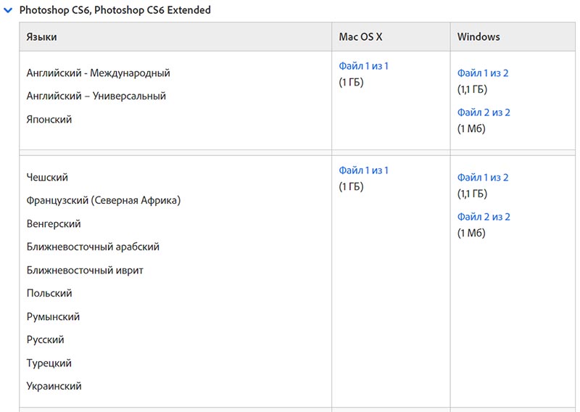Viewport: 580px width, 412px height.
Task: Click Французский (Северная Африка) entry
Action: 104,201
